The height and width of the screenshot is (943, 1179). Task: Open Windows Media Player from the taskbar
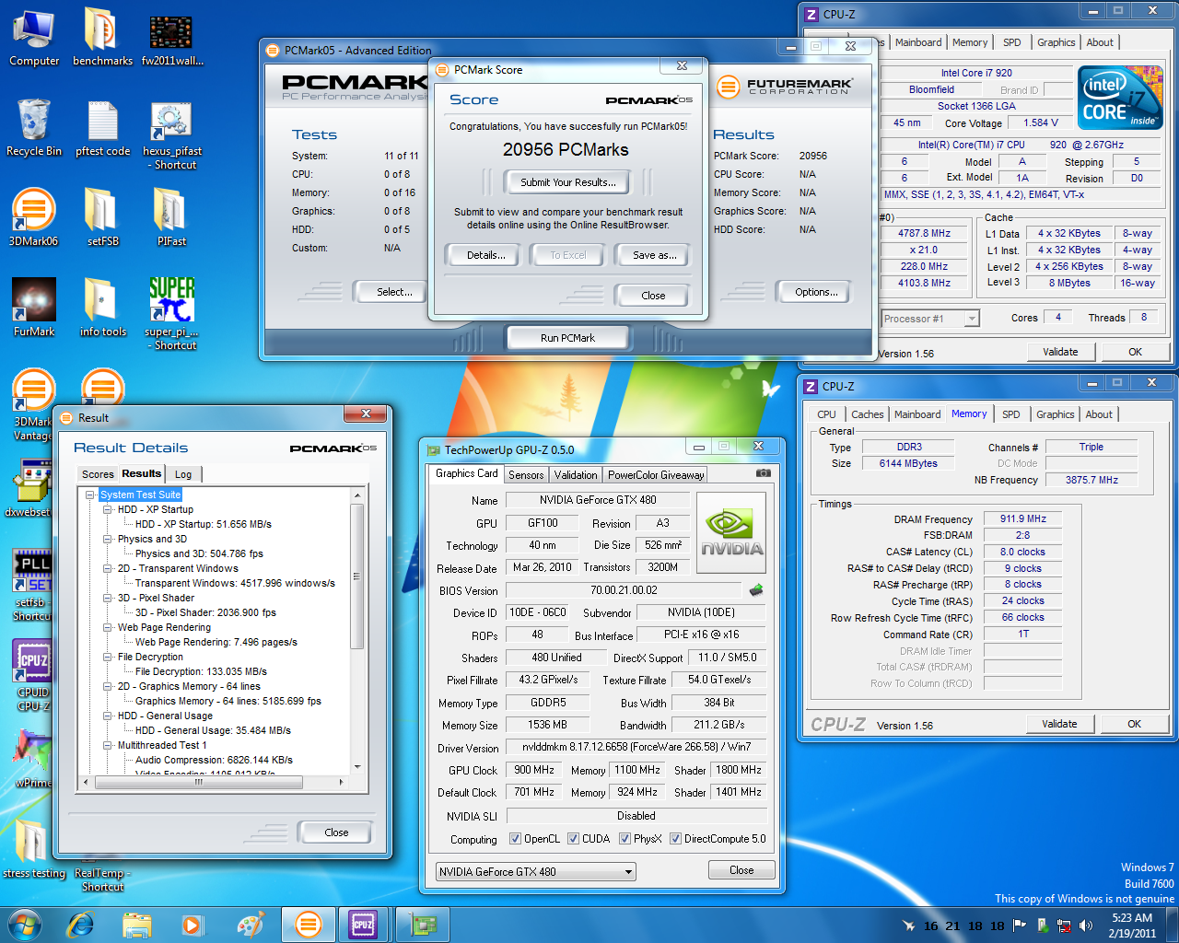[x=192, y=924]
